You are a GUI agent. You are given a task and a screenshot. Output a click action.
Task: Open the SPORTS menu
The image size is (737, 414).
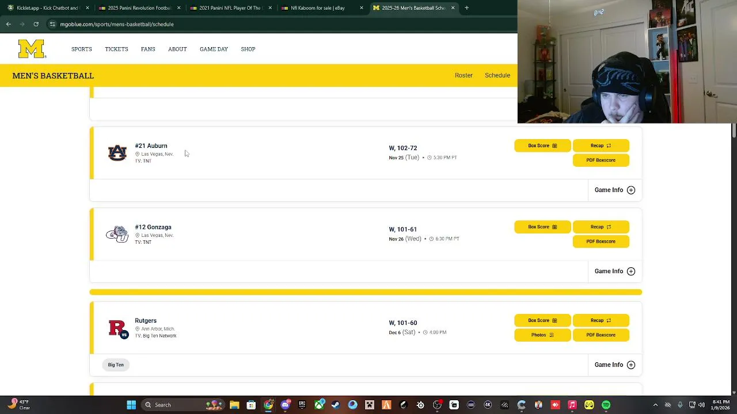[82, 49]
